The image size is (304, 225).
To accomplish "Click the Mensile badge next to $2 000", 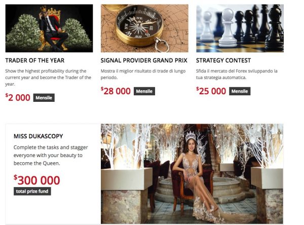I will 44,98.
